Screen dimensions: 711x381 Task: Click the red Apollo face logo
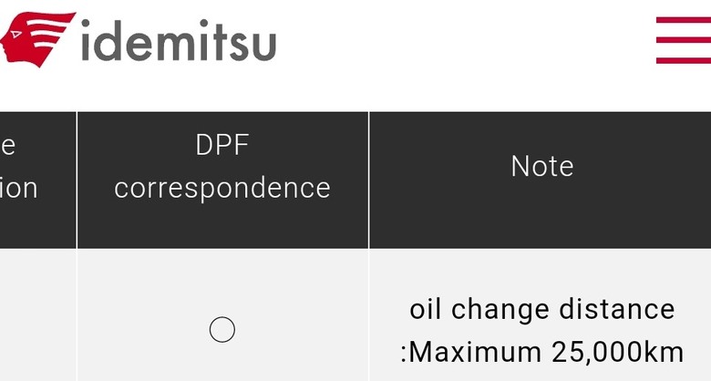coord(37,39)
